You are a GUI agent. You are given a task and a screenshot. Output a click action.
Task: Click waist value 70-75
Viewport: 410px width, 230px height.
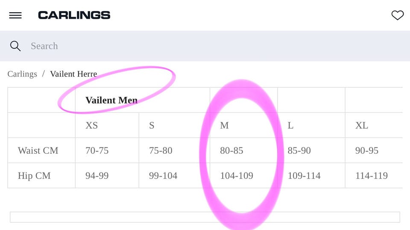click(x=97, y=150)
